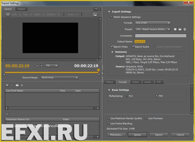Viewport: 195px width, 142px height.
Task: Uncheck Export Audio checkbox
Action: pos(133,47)
